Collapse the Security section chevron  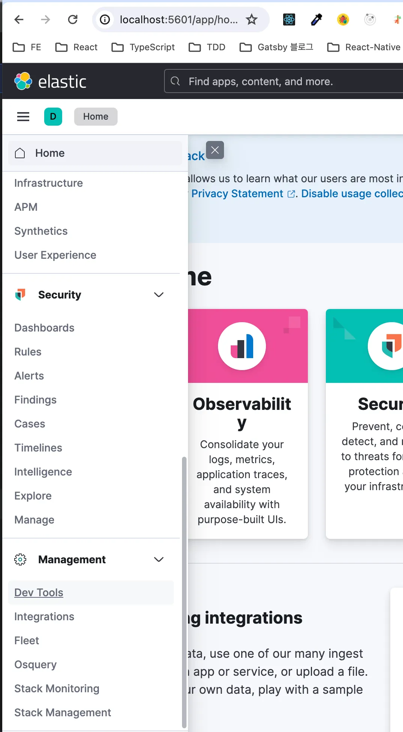point(159,295)
